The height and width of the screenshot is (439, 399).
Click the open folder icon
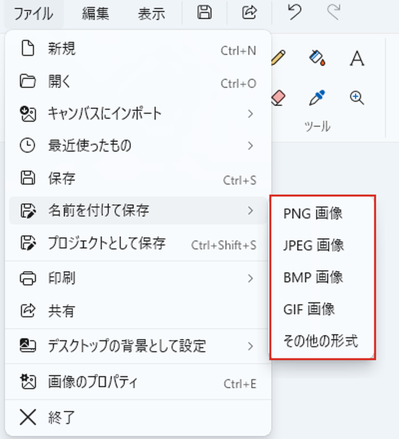tap(28, 81)
